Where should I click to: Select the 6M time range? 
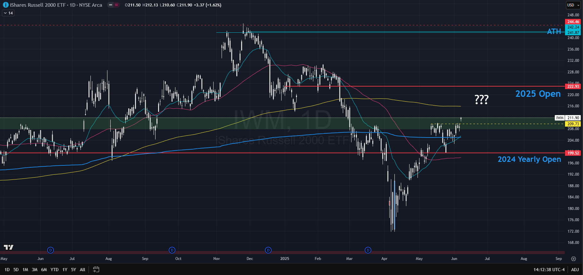44,270
